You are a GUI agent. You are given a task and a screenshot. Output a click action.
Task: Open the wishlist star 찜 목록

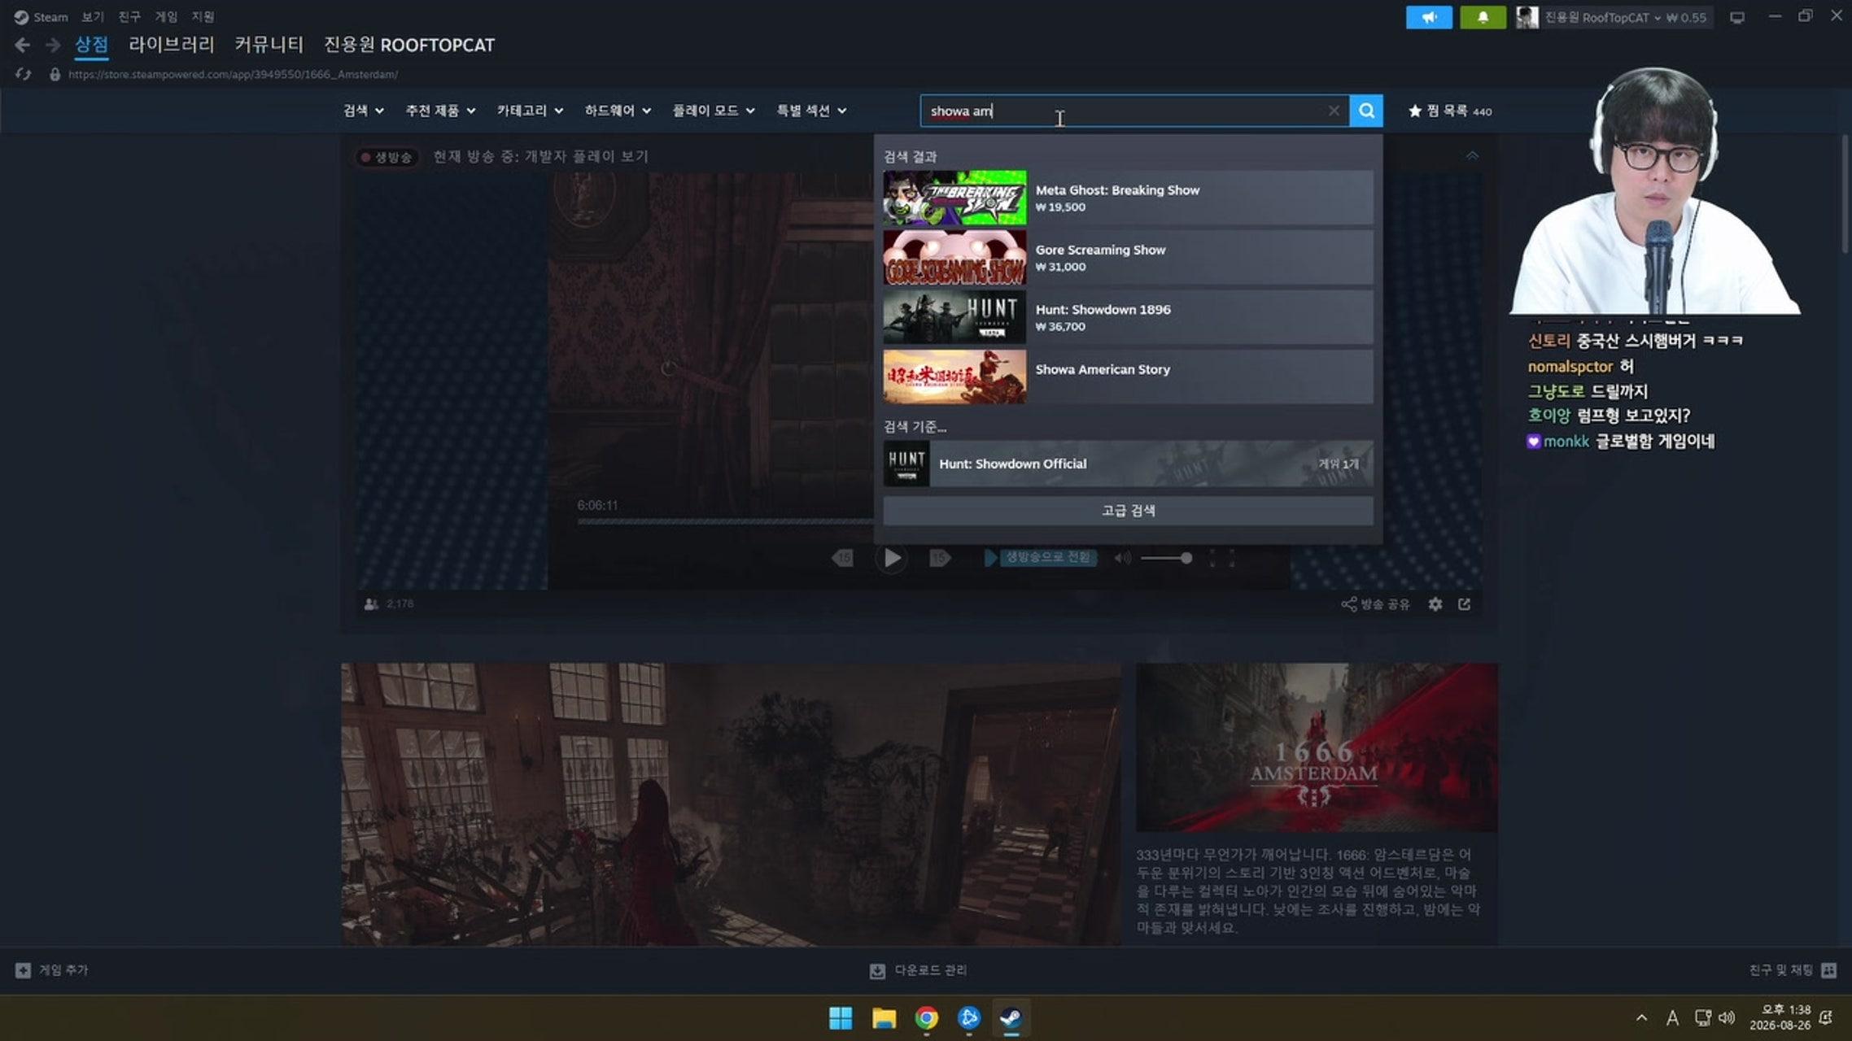(1450, 111)
